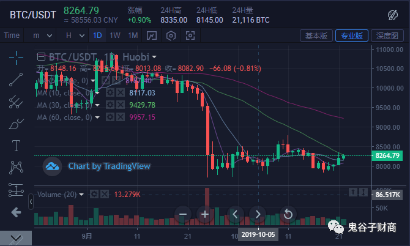Screen dimensions: 410x246
Task: Open chart settings hexagon icon
Action: point(171,35)
